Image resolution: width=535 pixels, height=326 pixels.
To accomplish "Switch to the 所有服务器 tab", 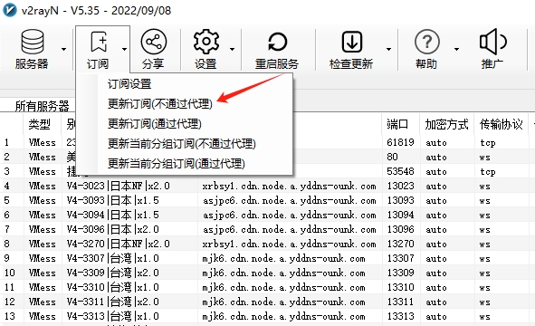I will click(42, 106).
